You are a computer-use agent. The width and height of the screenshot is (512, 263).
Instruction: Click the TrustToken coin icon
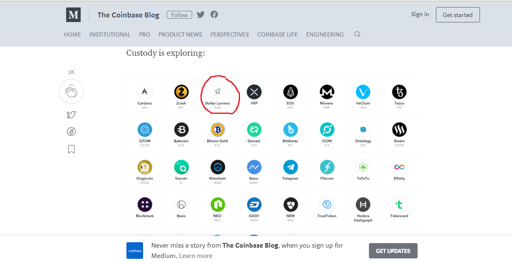(x=327, y=204)
